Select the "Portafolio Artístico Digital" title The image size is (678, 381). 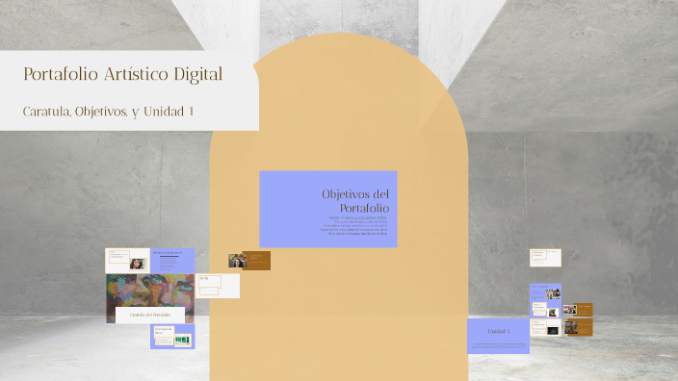[123, 74]
